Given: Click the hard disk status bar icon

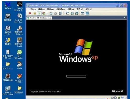Looking at the screenshot, I should tap(112, 98).
